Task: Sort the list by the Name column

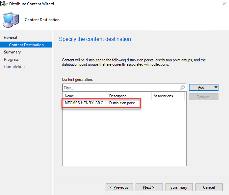Action: pyautogui.click(x=85, y=96)
